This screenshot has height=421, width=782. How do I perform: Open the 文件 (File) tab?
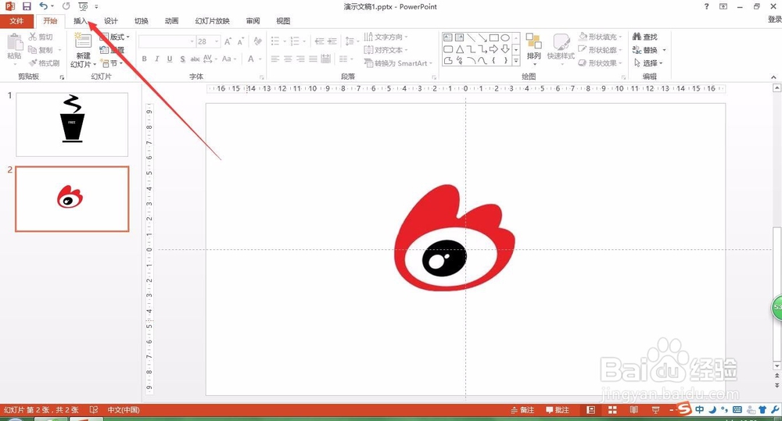click(16, 21)
